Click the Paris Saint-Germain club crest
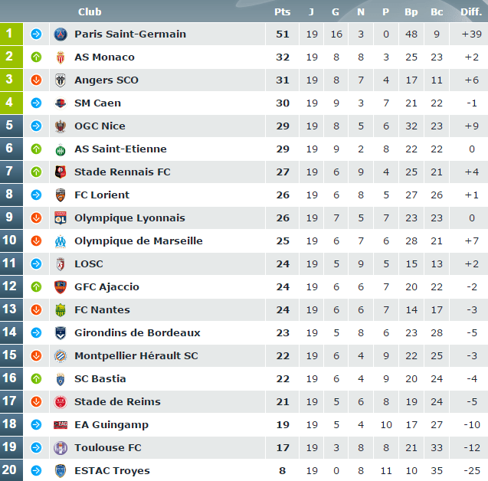 click(x=61, y=34)
